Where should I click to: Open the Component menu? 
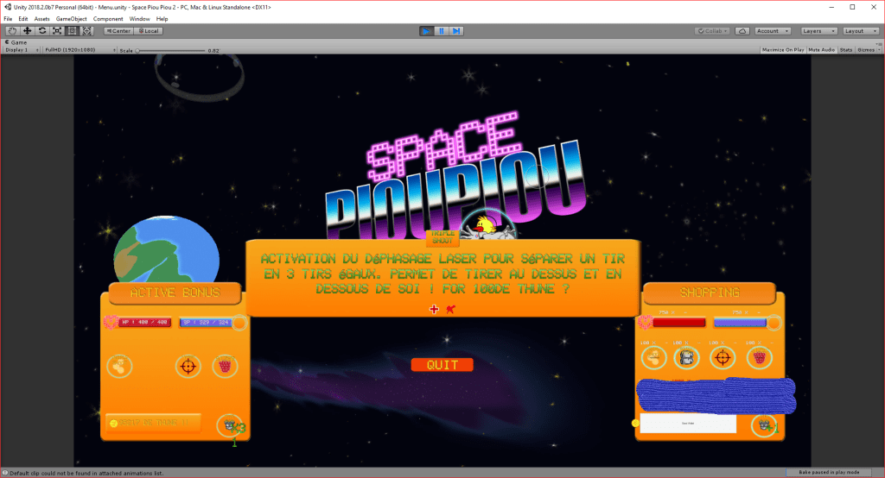tap(108, 18)
